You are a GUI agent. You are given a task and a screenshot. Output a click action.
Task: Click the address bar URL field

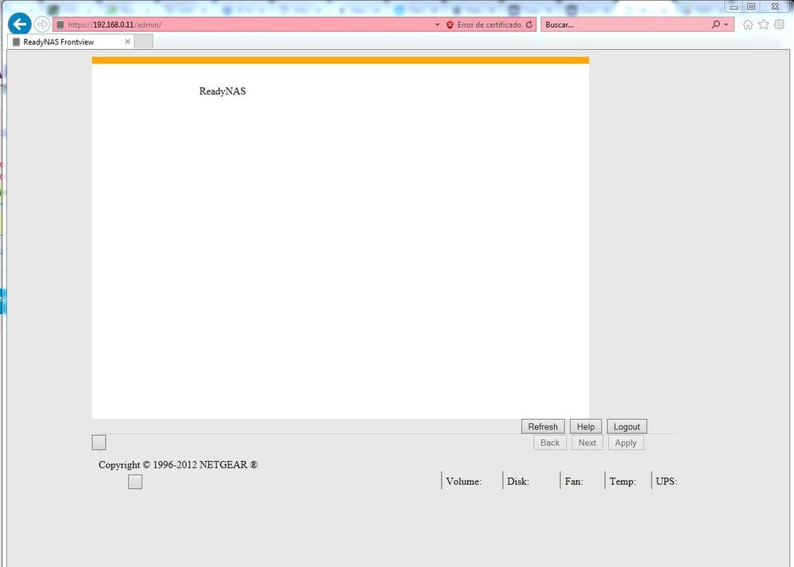(x=238, y=25)
